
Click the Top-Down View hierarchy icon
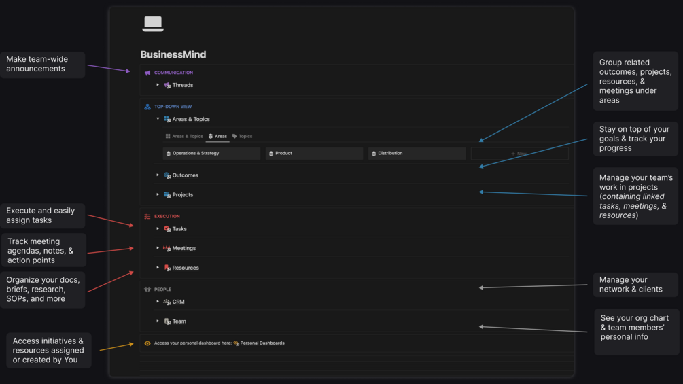coord(147,107)
